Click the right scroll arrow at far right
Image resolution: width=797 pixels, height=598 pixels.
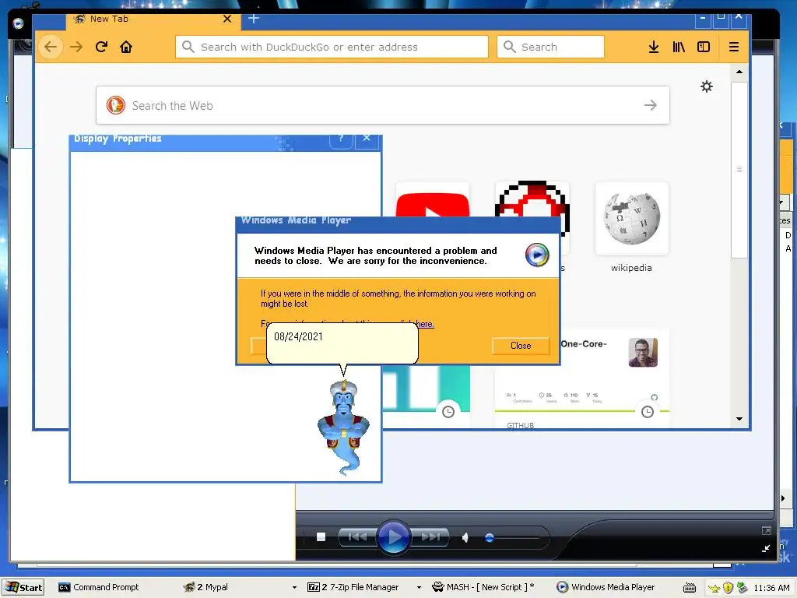pyautogui.click(x=783, y=498)
